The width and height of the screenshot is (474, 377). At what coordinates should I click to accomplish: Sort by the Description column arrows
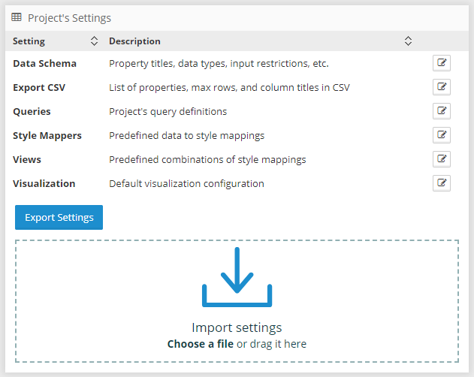[408, 41]
